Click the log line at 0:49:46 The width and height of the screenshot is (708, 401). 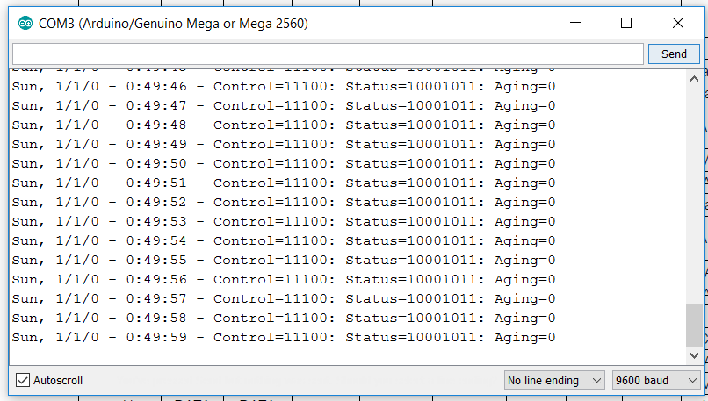tap(284, 87)
